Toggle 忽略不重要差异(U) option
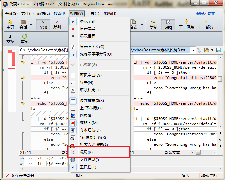The image size is (225, 180). 99,54
